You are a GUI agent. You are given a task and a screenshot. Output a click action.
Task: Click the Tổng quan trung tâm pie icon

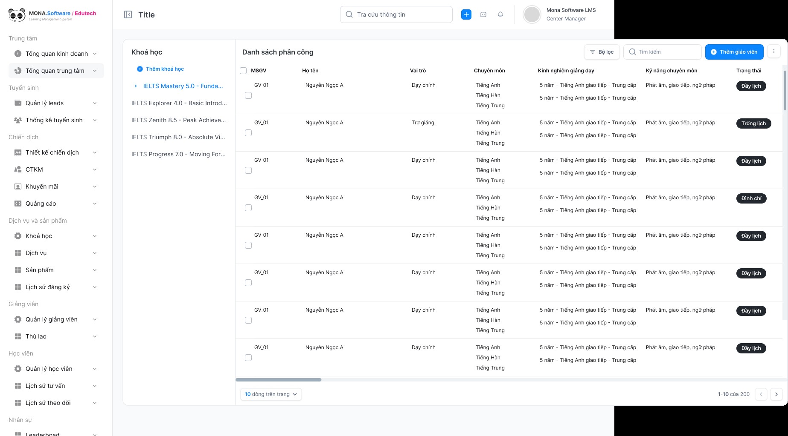point(18,71)
